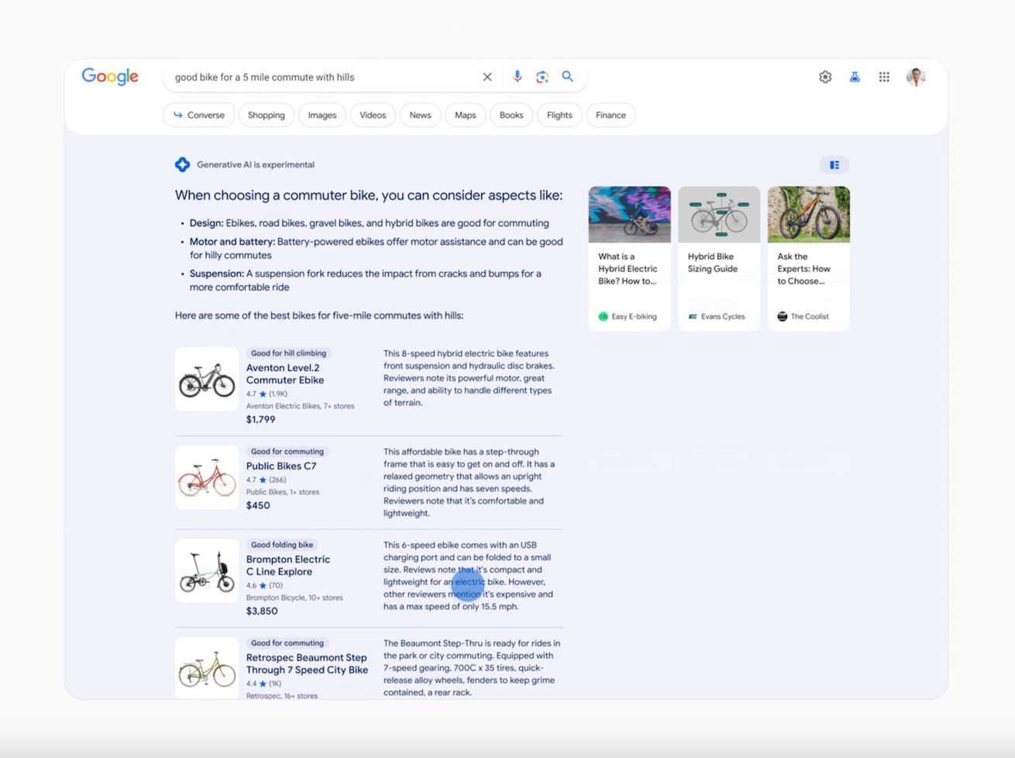Clear the search query with the X icon

[x=487, y=77]
